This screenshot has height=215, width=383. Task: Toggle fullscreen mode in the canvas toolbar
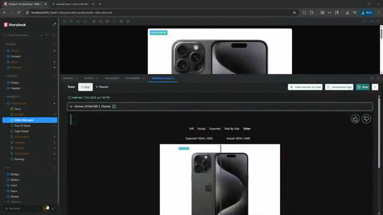point(364,21)
